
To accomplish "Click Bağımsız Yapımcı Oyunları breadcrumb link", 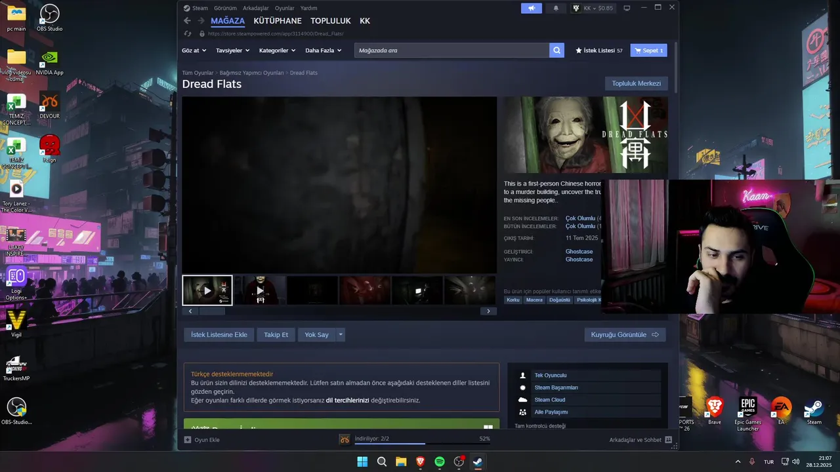I will [251, 73].
